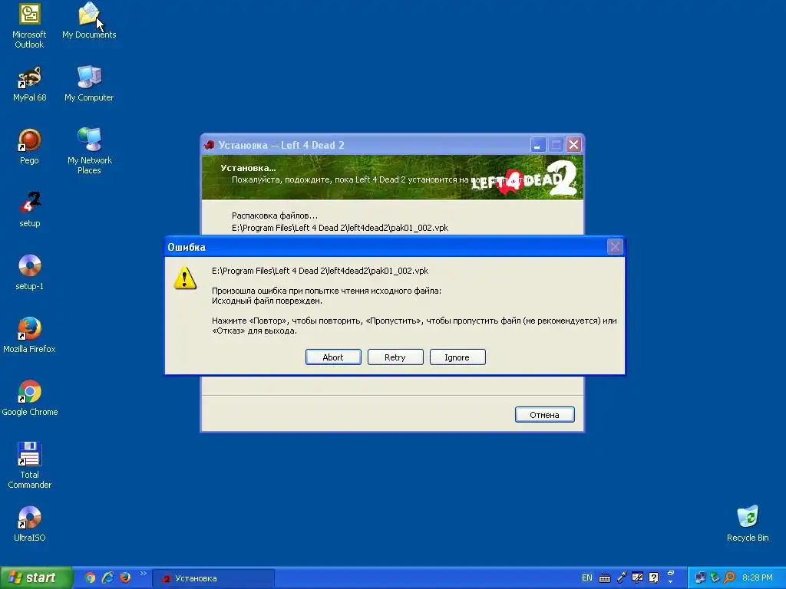Image resolution: width=786 pixels, height=589 pixels.
Task: Expand the Quick Launch overflow chevron
Action: pos(143,574)
